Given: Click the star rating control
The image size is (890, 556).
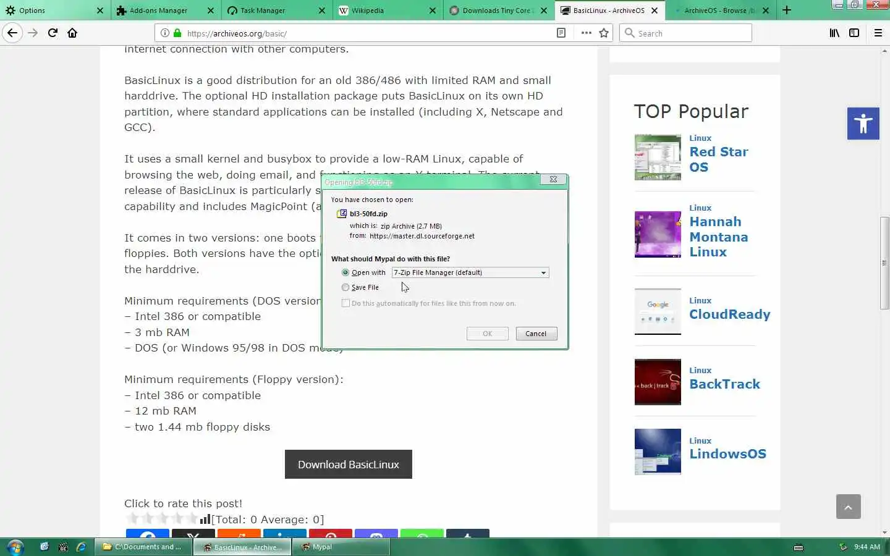Looking at the screenshot, I should pos(161,519).
